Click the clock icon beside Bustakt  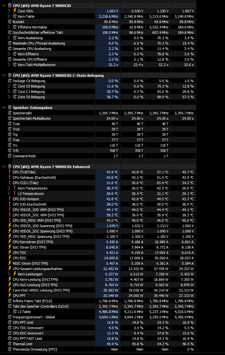(10, 22)
